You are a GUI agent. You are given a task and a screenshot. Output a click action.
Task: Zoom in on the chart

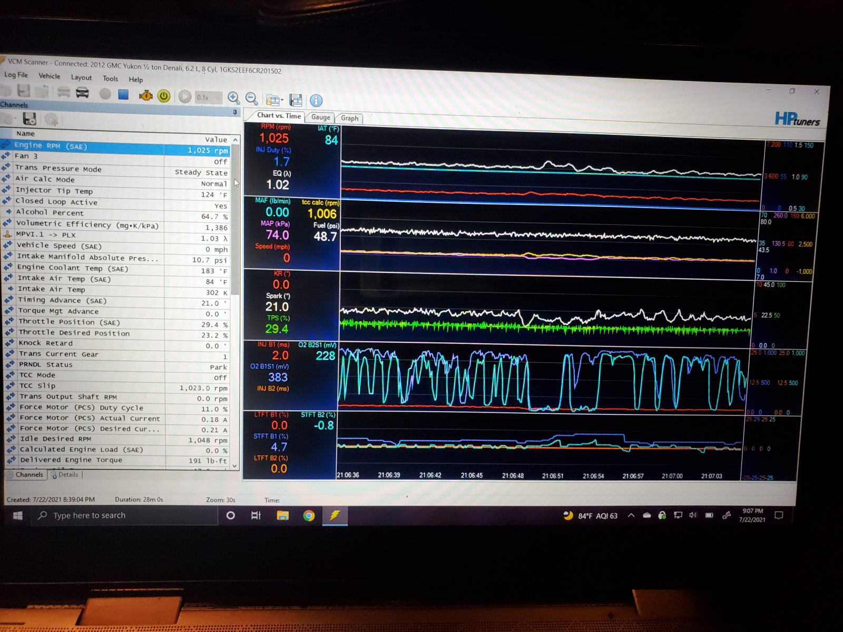[233, 98]
